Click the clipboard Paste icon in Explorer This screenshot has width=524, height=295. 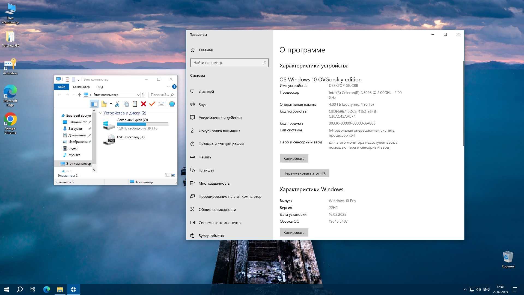click(x=135, y=104)
